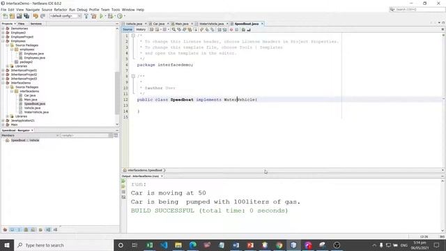Click the Stop icon in Output panel
Image resolution: width=446 pixels, height=251 pixels.
[123, 192]
